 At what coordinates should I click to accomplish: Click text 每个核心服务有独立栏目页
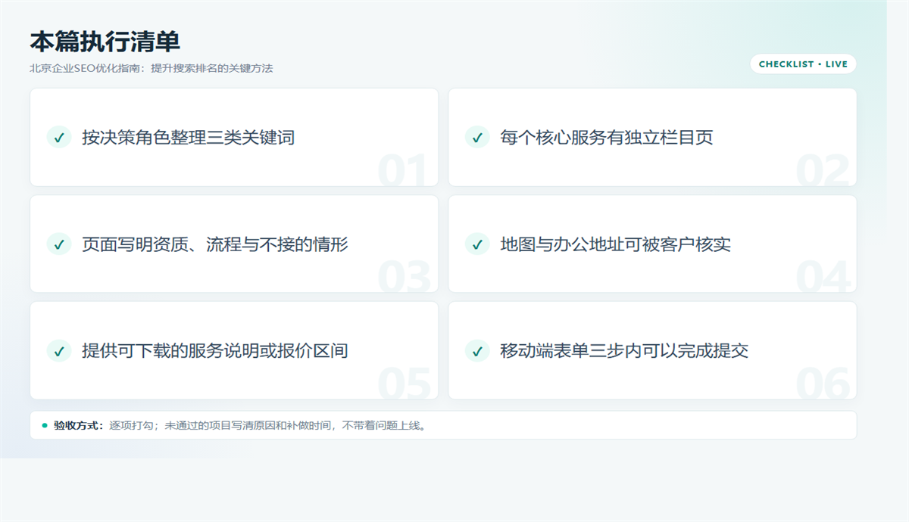point(606,138)
